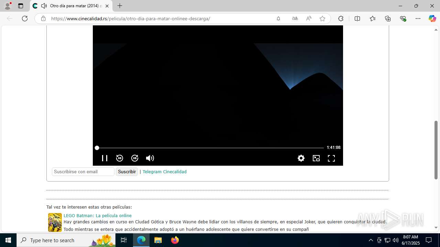Open the system volume tray icon
This screenshot has height=247, width=440.
(396, 240)
